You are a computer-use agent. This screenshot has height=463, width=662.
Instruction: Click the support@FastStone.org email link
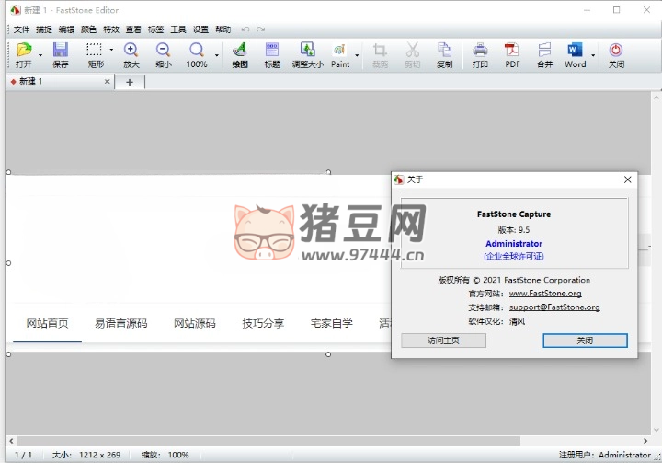554,307
